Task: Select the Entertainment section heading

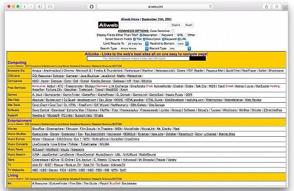Action: pos(19,121)
